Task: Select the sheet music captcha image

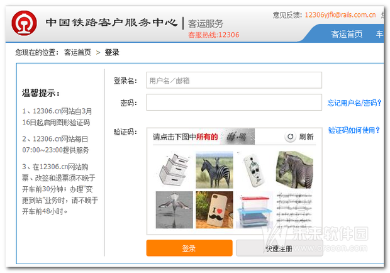Action: 294,210
